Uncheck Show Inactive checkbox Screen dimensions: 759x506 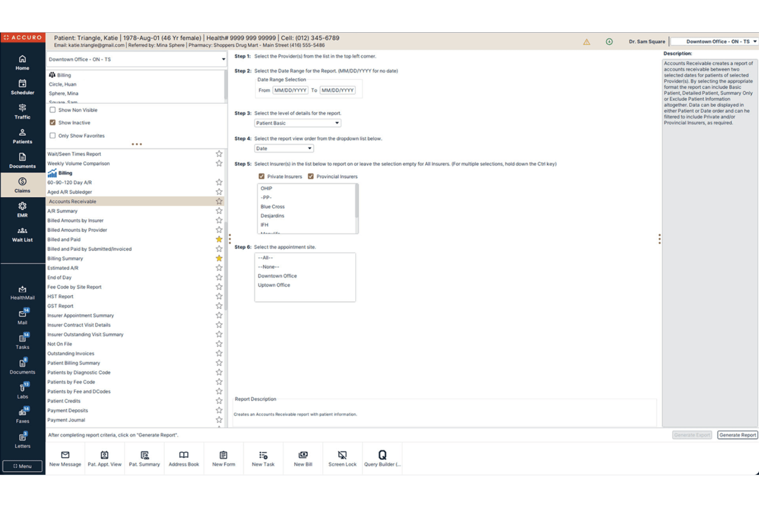point(52,123)
